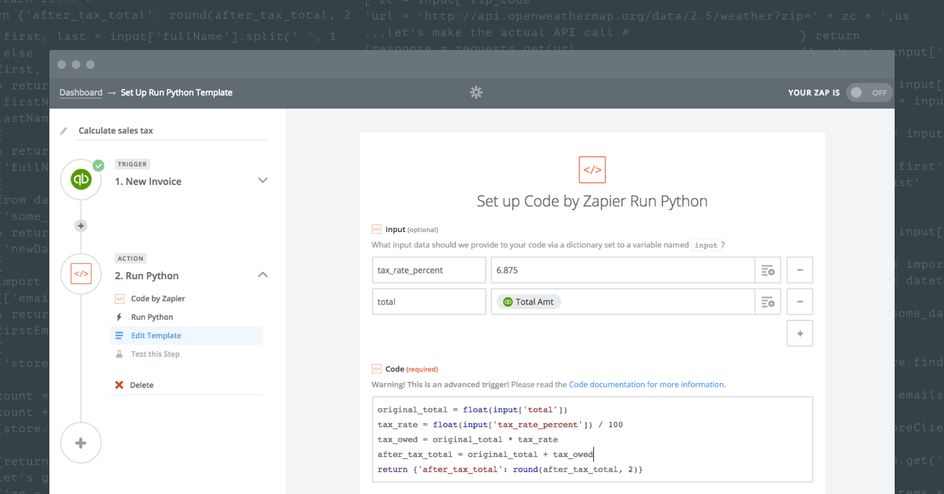
Task: Click the large plus to add step
Action: pyautogui.click(x=81, y=442)
